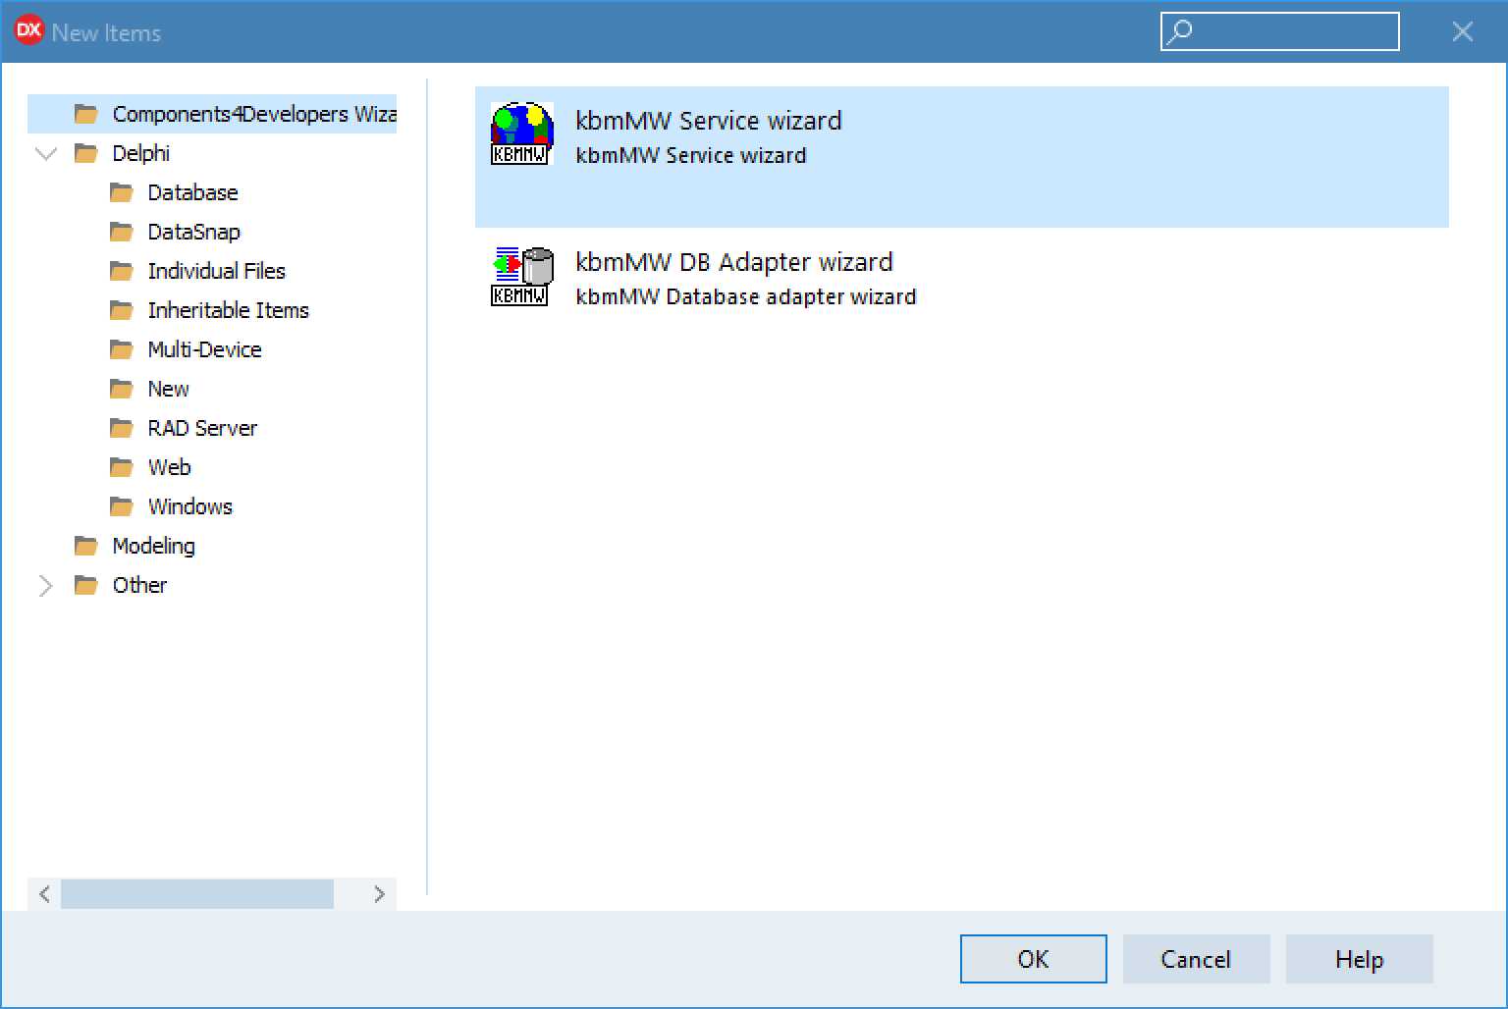Open Help for New Items
This screenshot has width=1508, height=1009.
click(x=1359, y=959)
